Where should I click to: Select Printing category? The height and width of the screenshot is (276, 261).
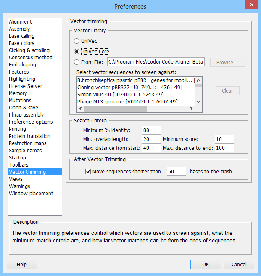tap(35, 129)
